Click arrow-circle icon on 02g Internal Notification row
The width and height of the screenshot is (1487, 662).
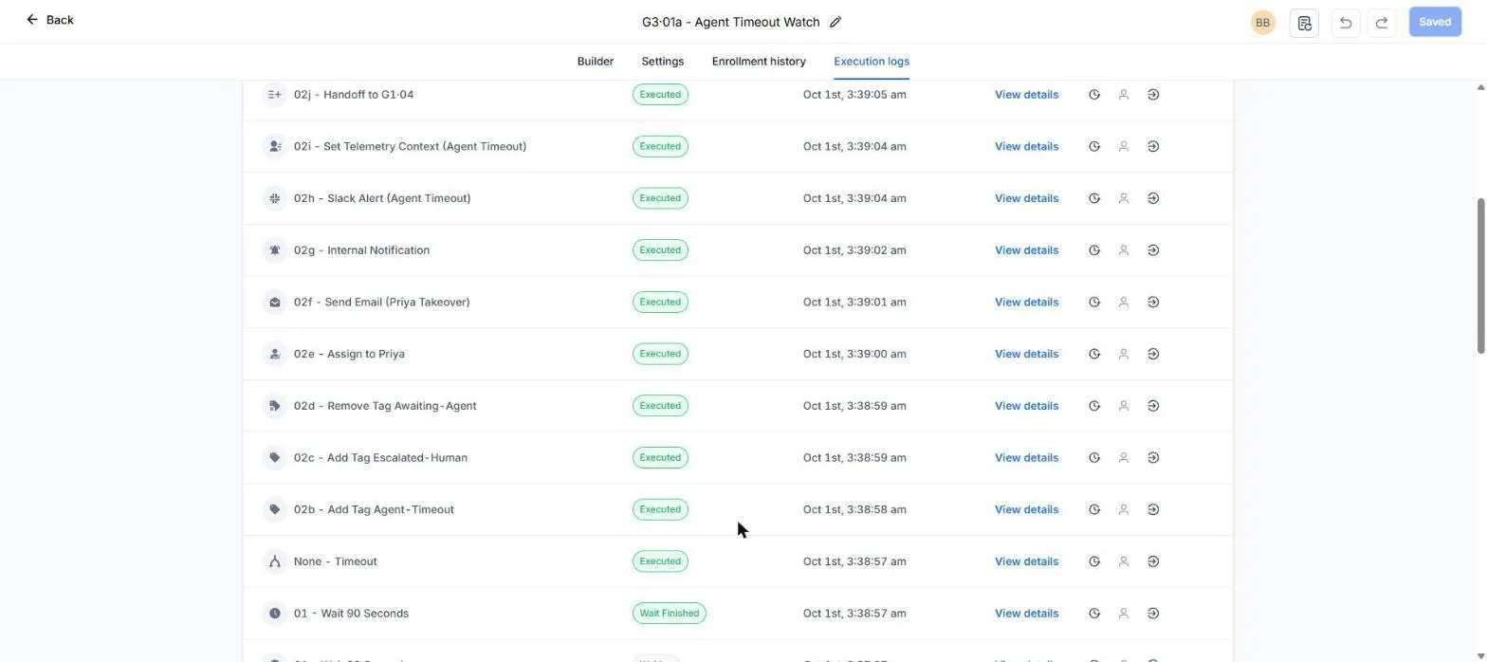[1153, 250]
